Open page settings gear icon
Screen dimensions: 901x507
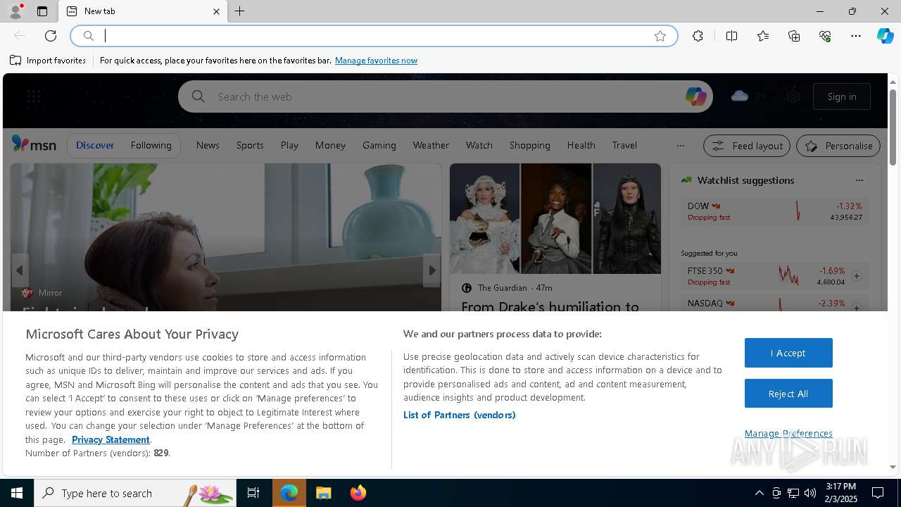(x=793, y=96)
